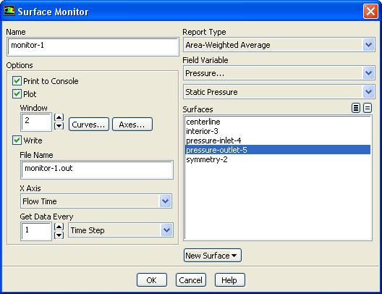Image resolution: width=382 pixels, height=294 pixels.
Task: Increase the Window number with up arrow
Action: [59, 117]
